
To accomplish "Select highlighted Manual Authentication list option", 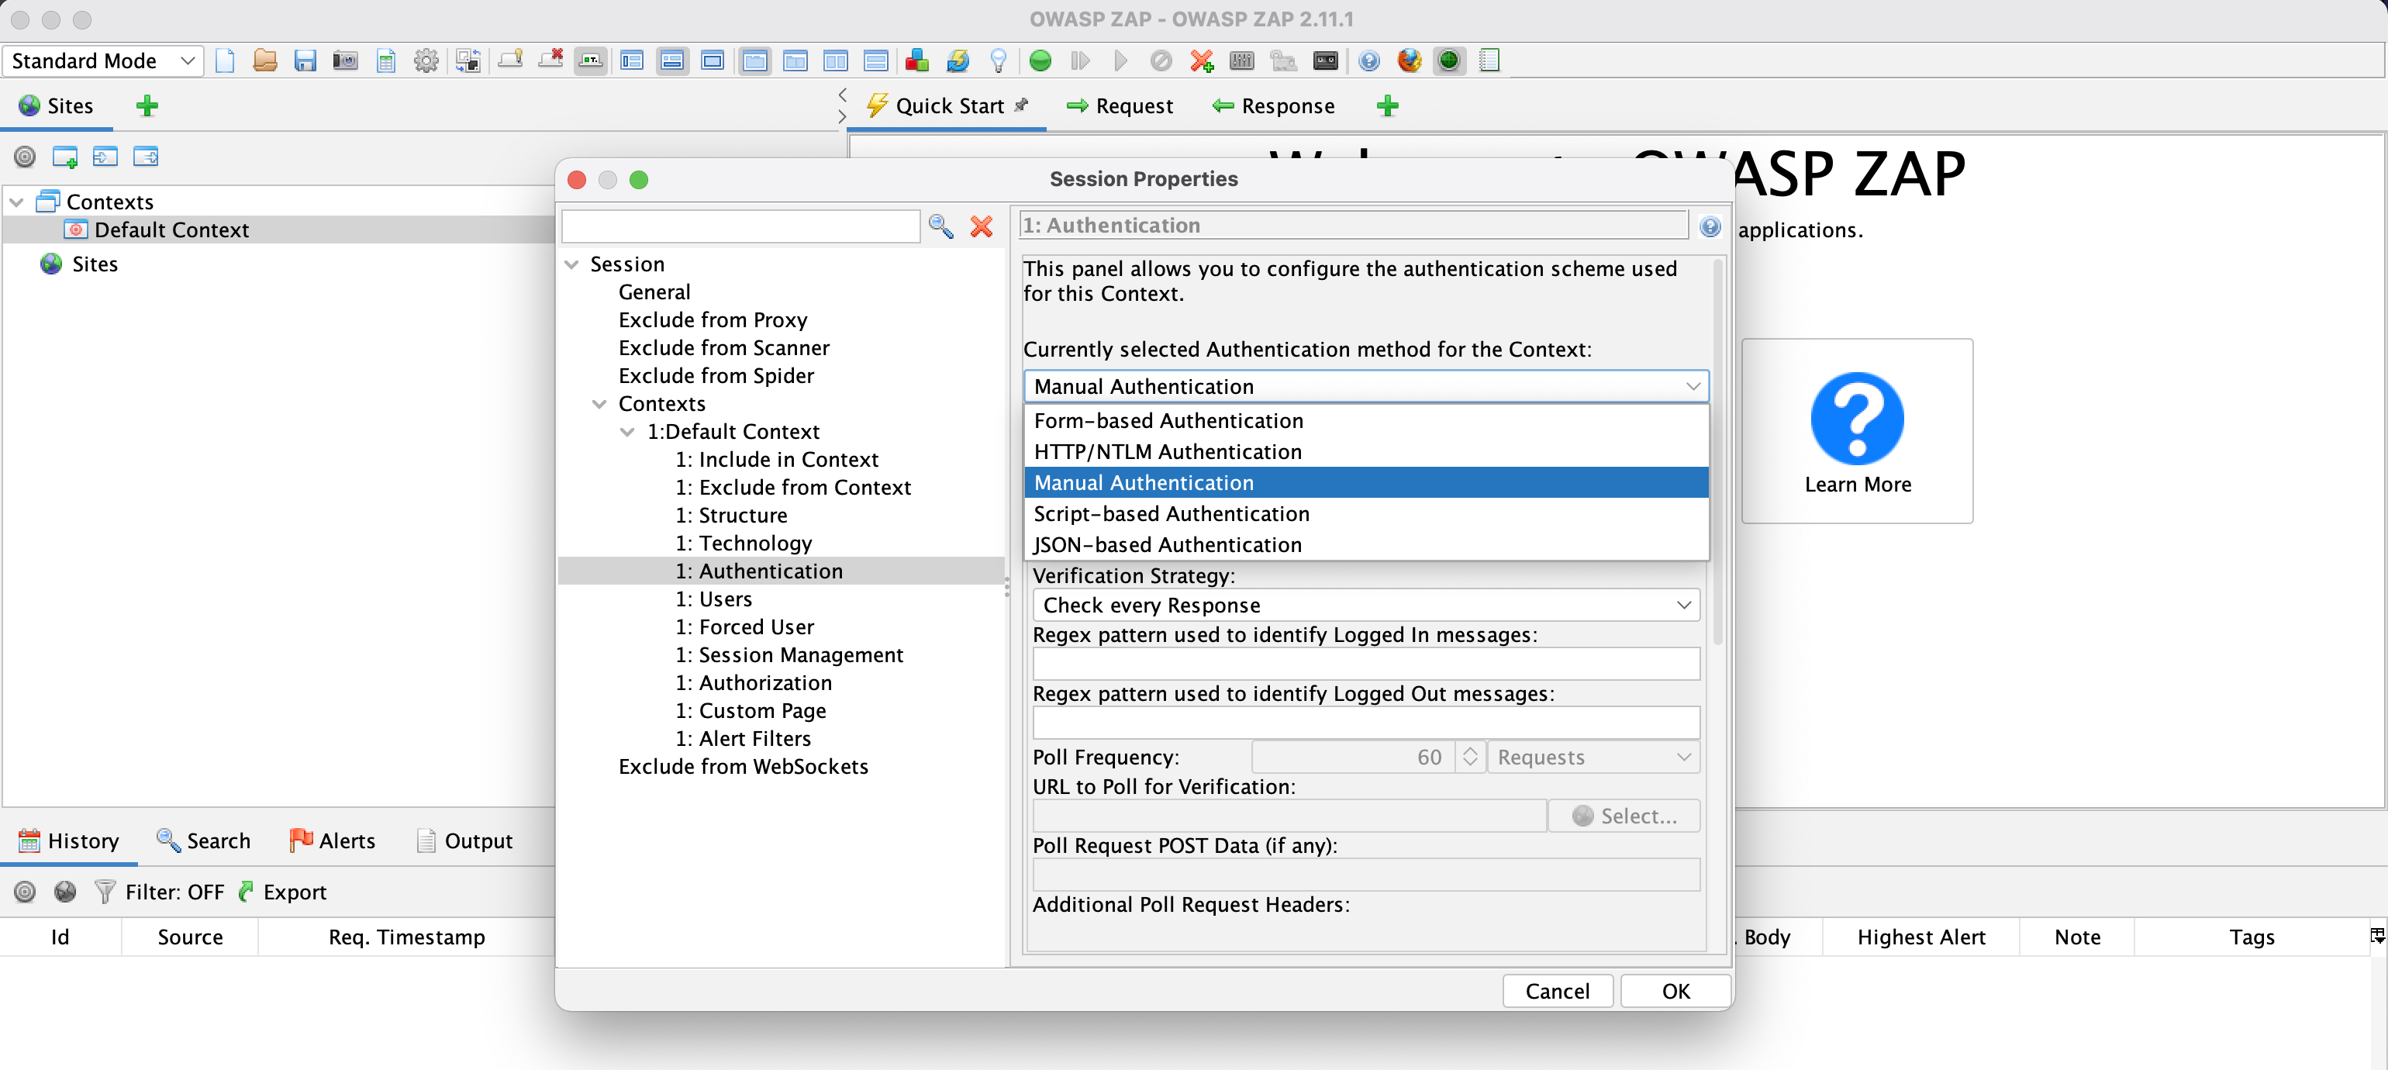I will click(1365, 483).
